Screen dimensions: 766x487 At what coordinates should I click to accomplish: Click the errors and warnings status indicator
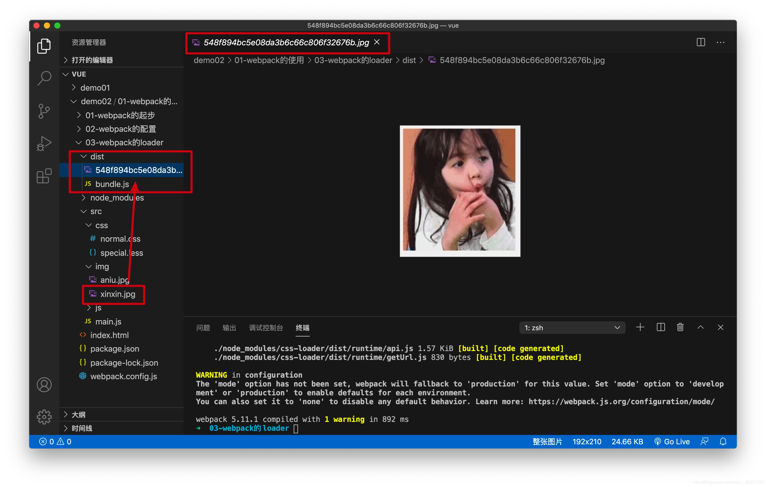pos(55,442)
